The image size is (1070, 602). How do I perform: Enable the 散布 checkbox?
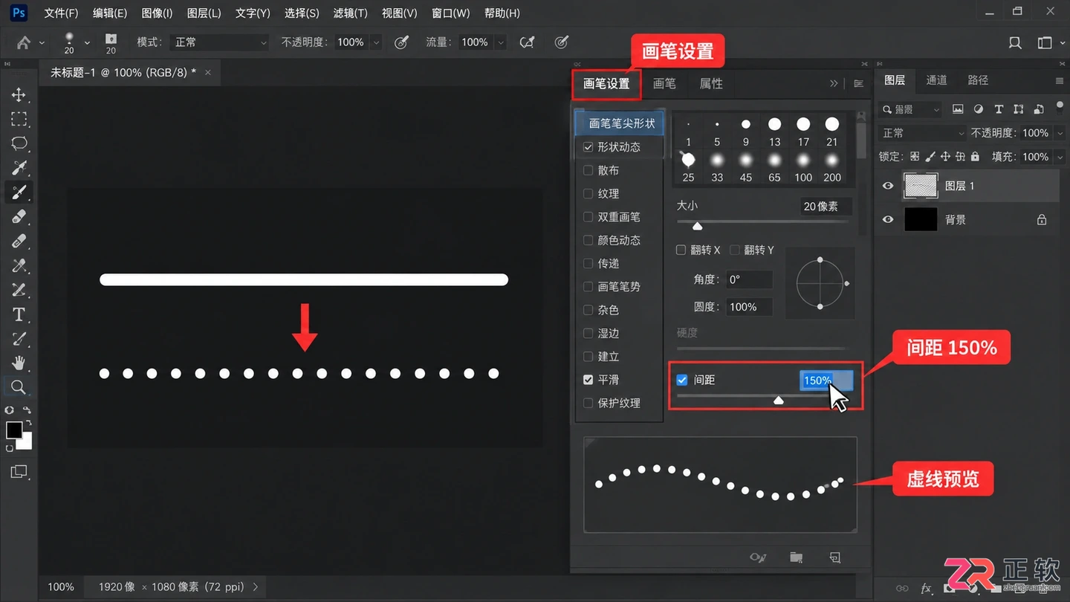click(588, 170)
